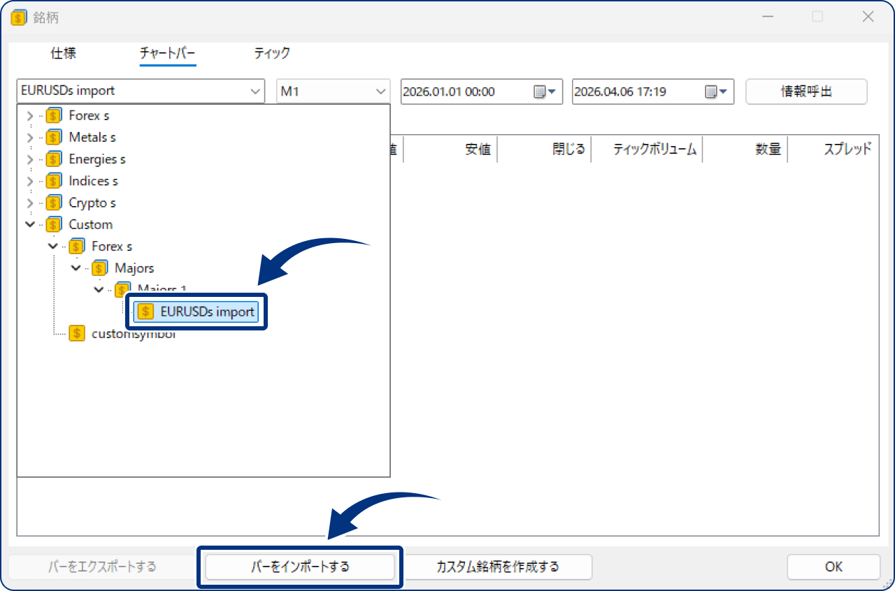
Task: Switch to the ティック tab
Action: click(271, 53)
